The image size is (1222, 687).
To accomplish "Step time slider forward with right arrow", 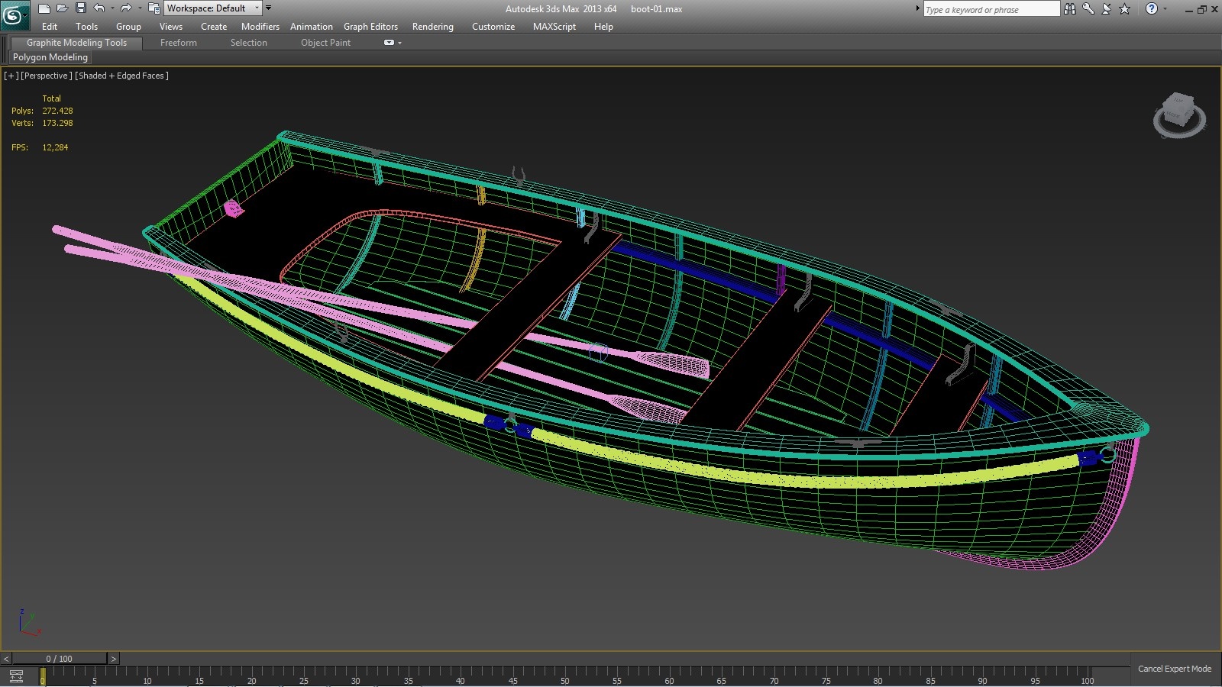I will coord(114,659).
